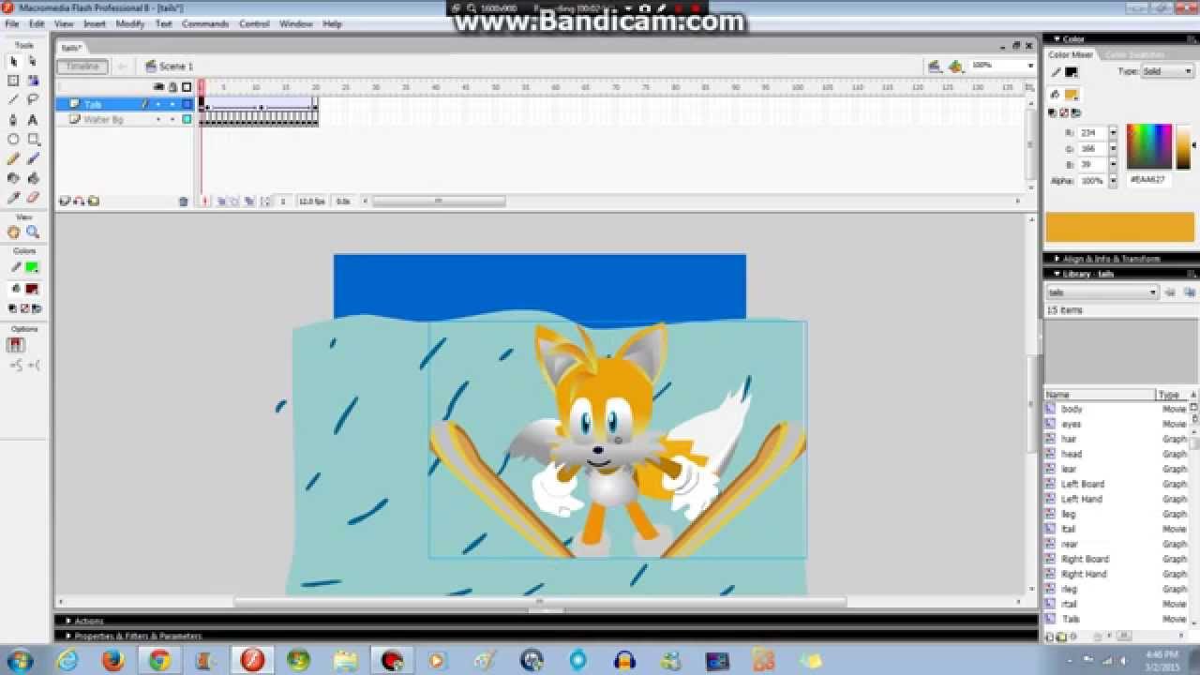Select the Zoom magnifier tool
Viewport: 1200px width, 675px height.
point(33,232)
